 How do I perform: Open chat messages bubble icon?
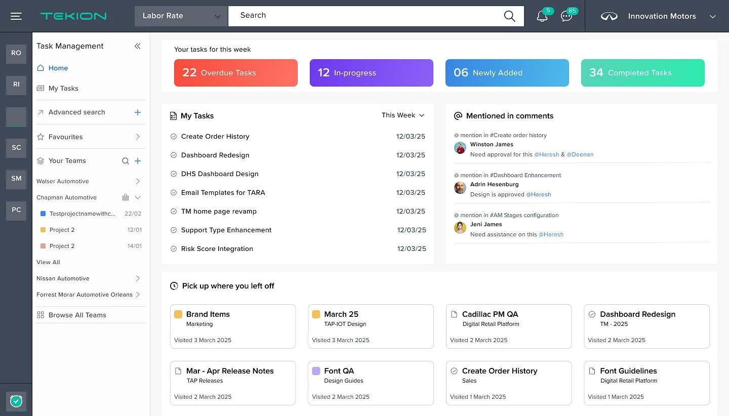point(566,16)
